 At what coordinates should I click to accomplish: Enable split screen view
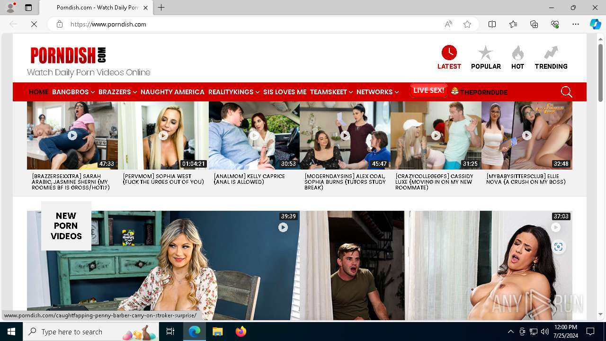click(x=492, y=24)
